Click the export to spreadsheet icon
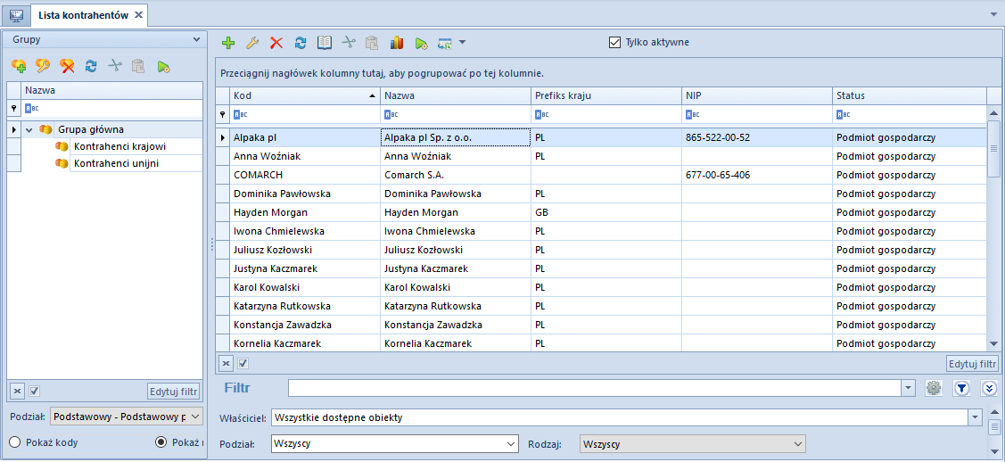The width and height of the screenshot is (1005, 462). click(445, 43)
